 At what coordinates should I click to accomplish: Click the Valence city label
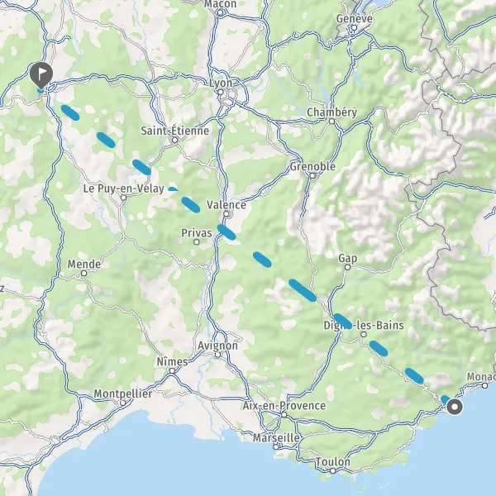click(x=227, y=205)
